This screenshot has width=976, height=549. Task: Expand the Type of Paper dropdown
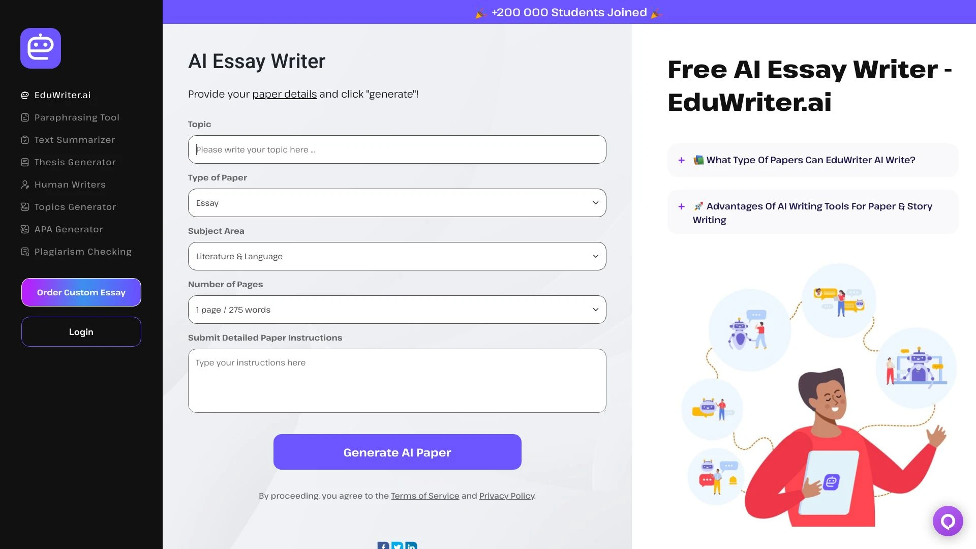(x=397, y=202)
